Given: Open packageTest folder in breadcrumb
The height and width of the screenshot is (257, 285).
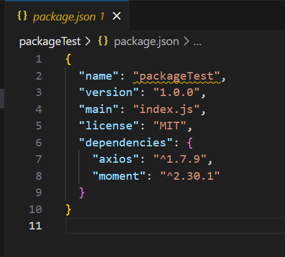Looking at the screenshot, I should 50,42.
